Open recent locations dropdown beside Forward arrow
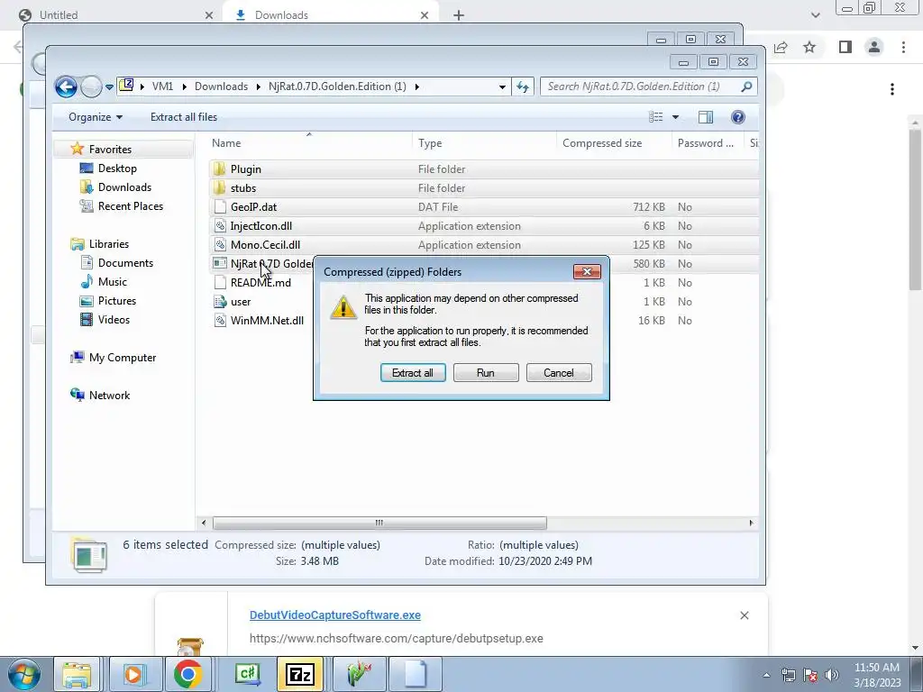This screenshot has height=692, width=923. pos(109,87)
